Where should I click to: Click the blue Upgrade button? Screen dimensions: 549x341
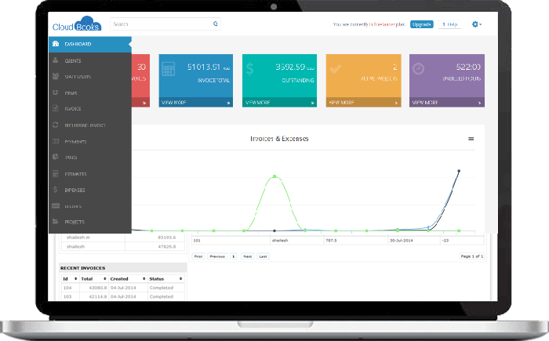tap(421, 24)
